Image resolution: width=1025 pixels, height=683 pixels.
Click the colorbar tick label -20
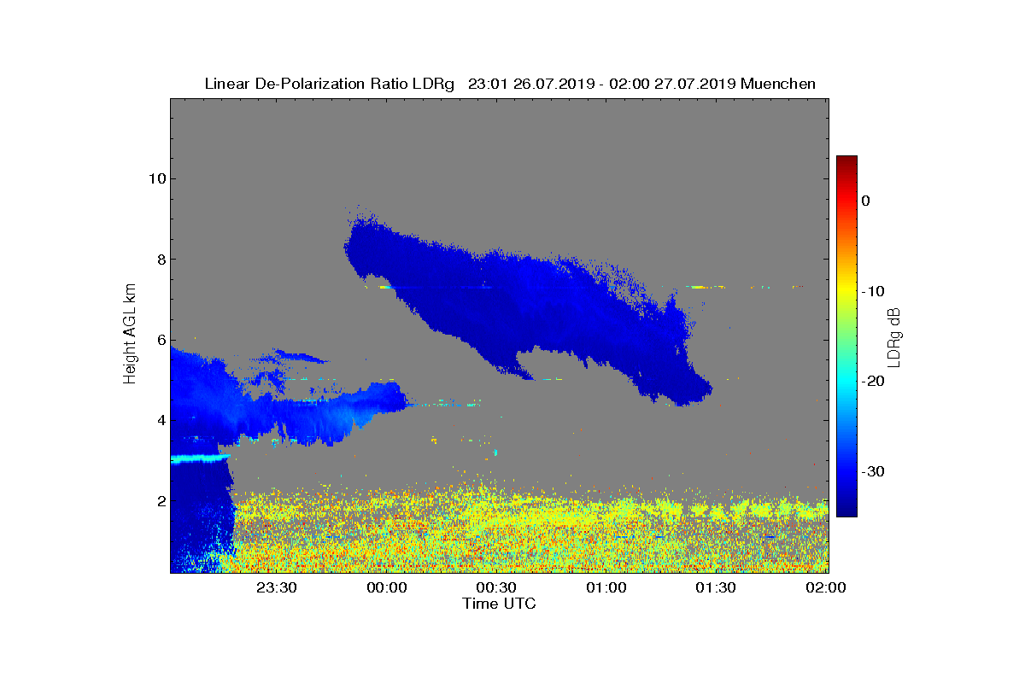[872, 382]
